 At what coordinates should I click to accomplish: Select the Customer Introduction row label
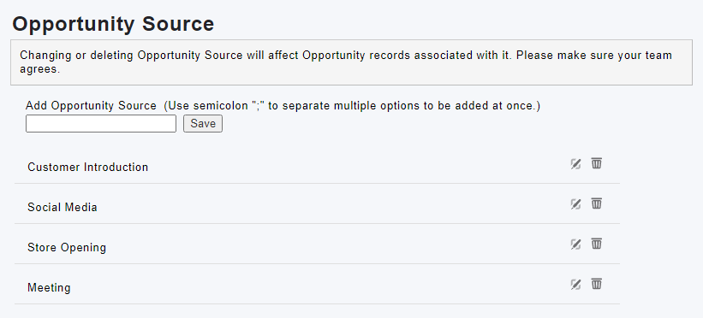click(88, 167)
